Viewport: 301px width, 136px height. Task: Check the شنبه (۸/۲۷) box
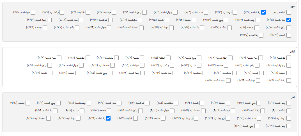click(50, 73)
